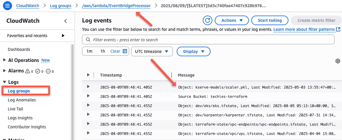342x140 pixels.
Task: Select message mentioning dev/eks/eks.tfstate
Action: point(257,106)
